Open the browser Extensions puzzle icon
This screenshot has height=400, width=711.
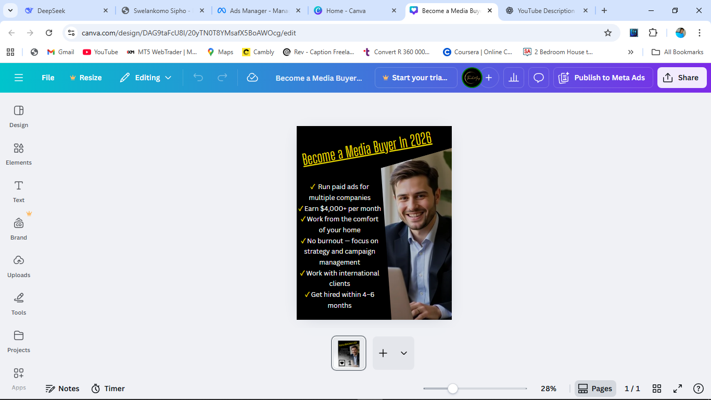point(653,33)
